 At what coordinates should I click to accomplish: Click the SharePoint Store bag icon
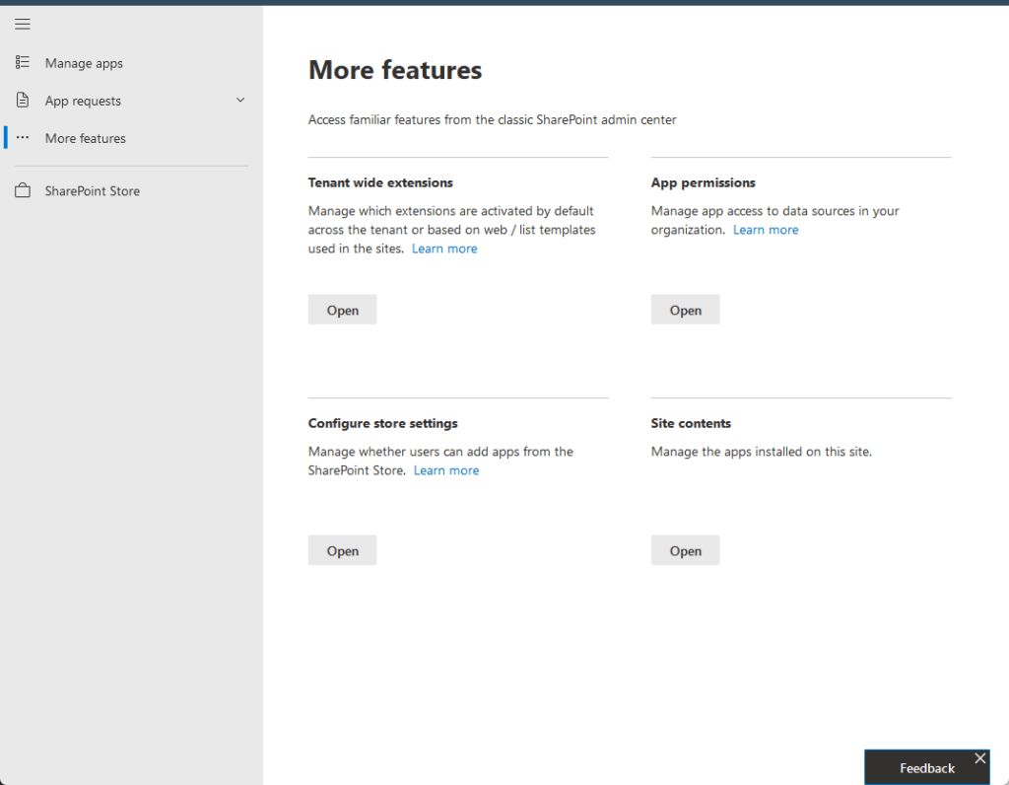coord(23,190)
